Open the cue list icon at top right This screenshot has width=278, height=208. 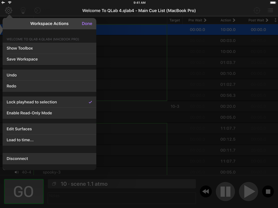(x=270, y=11)
